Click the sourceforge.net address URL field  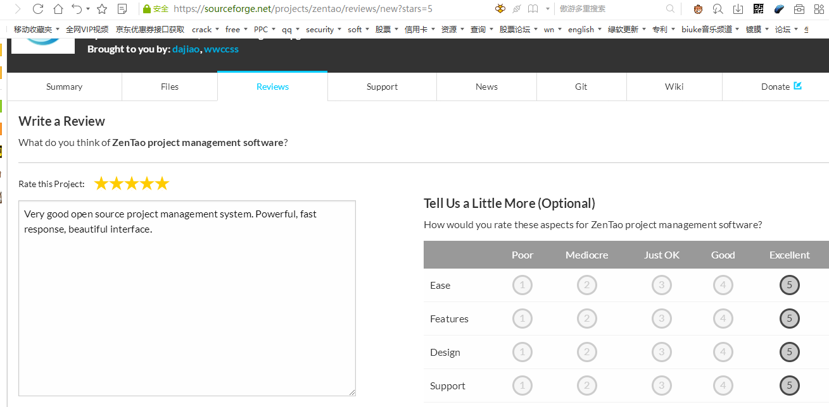(x=303, y=9)
